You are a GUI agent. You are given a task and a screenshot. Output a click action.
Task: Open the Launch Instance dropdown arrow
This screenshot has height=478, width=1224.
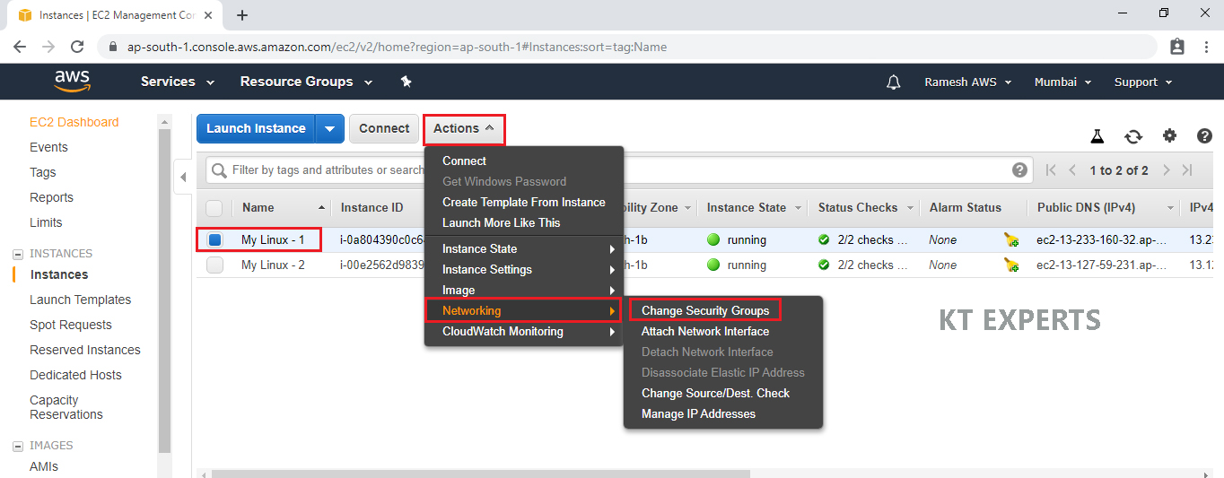pyautogui.click(x=330, y=128)
